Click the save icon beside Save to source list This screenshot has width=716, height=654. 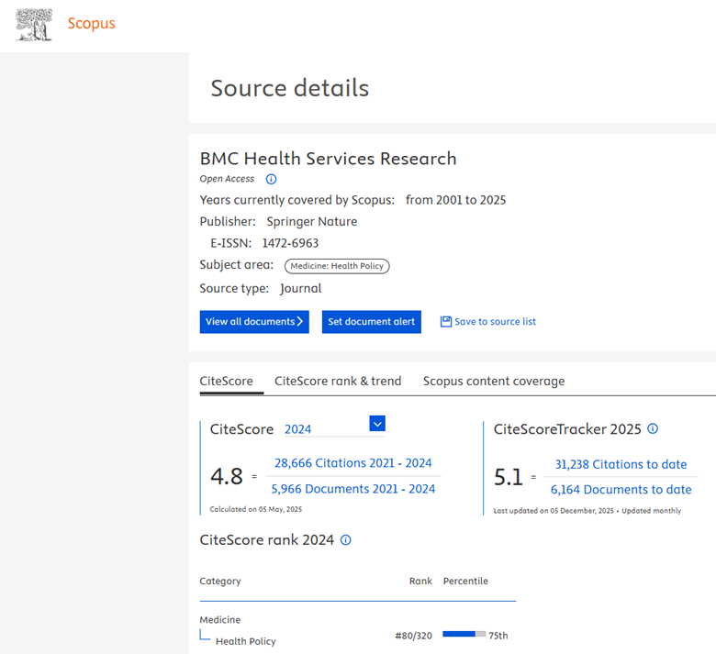(x=446, y=322)
